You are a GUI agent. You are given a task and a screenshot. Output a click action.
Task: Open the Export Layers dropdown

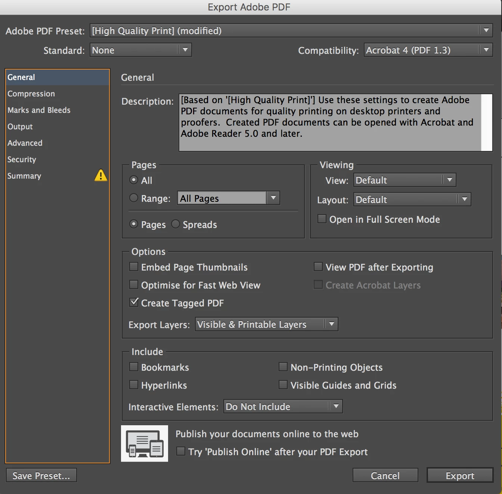267,324
